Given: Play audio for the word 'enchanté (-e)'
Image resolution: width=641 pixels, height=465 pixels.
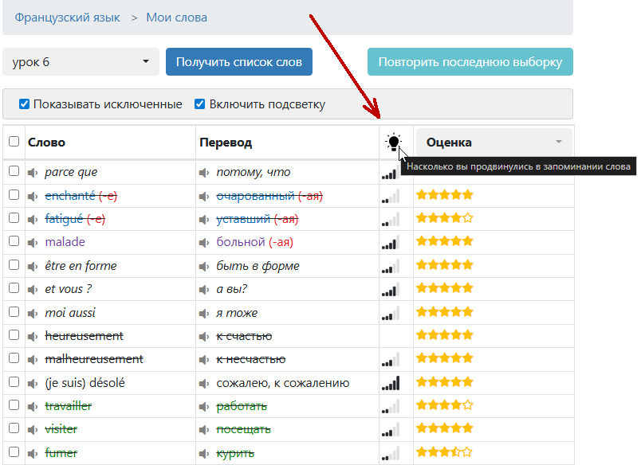Looking at the screenshot, I should click(x=33, y=197).
